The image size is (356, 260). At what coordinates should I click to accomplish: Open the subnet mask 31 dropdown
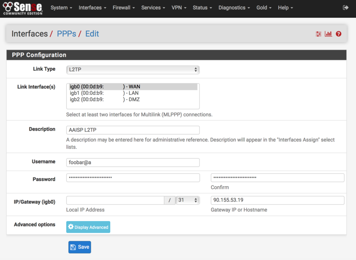(187, 200)
